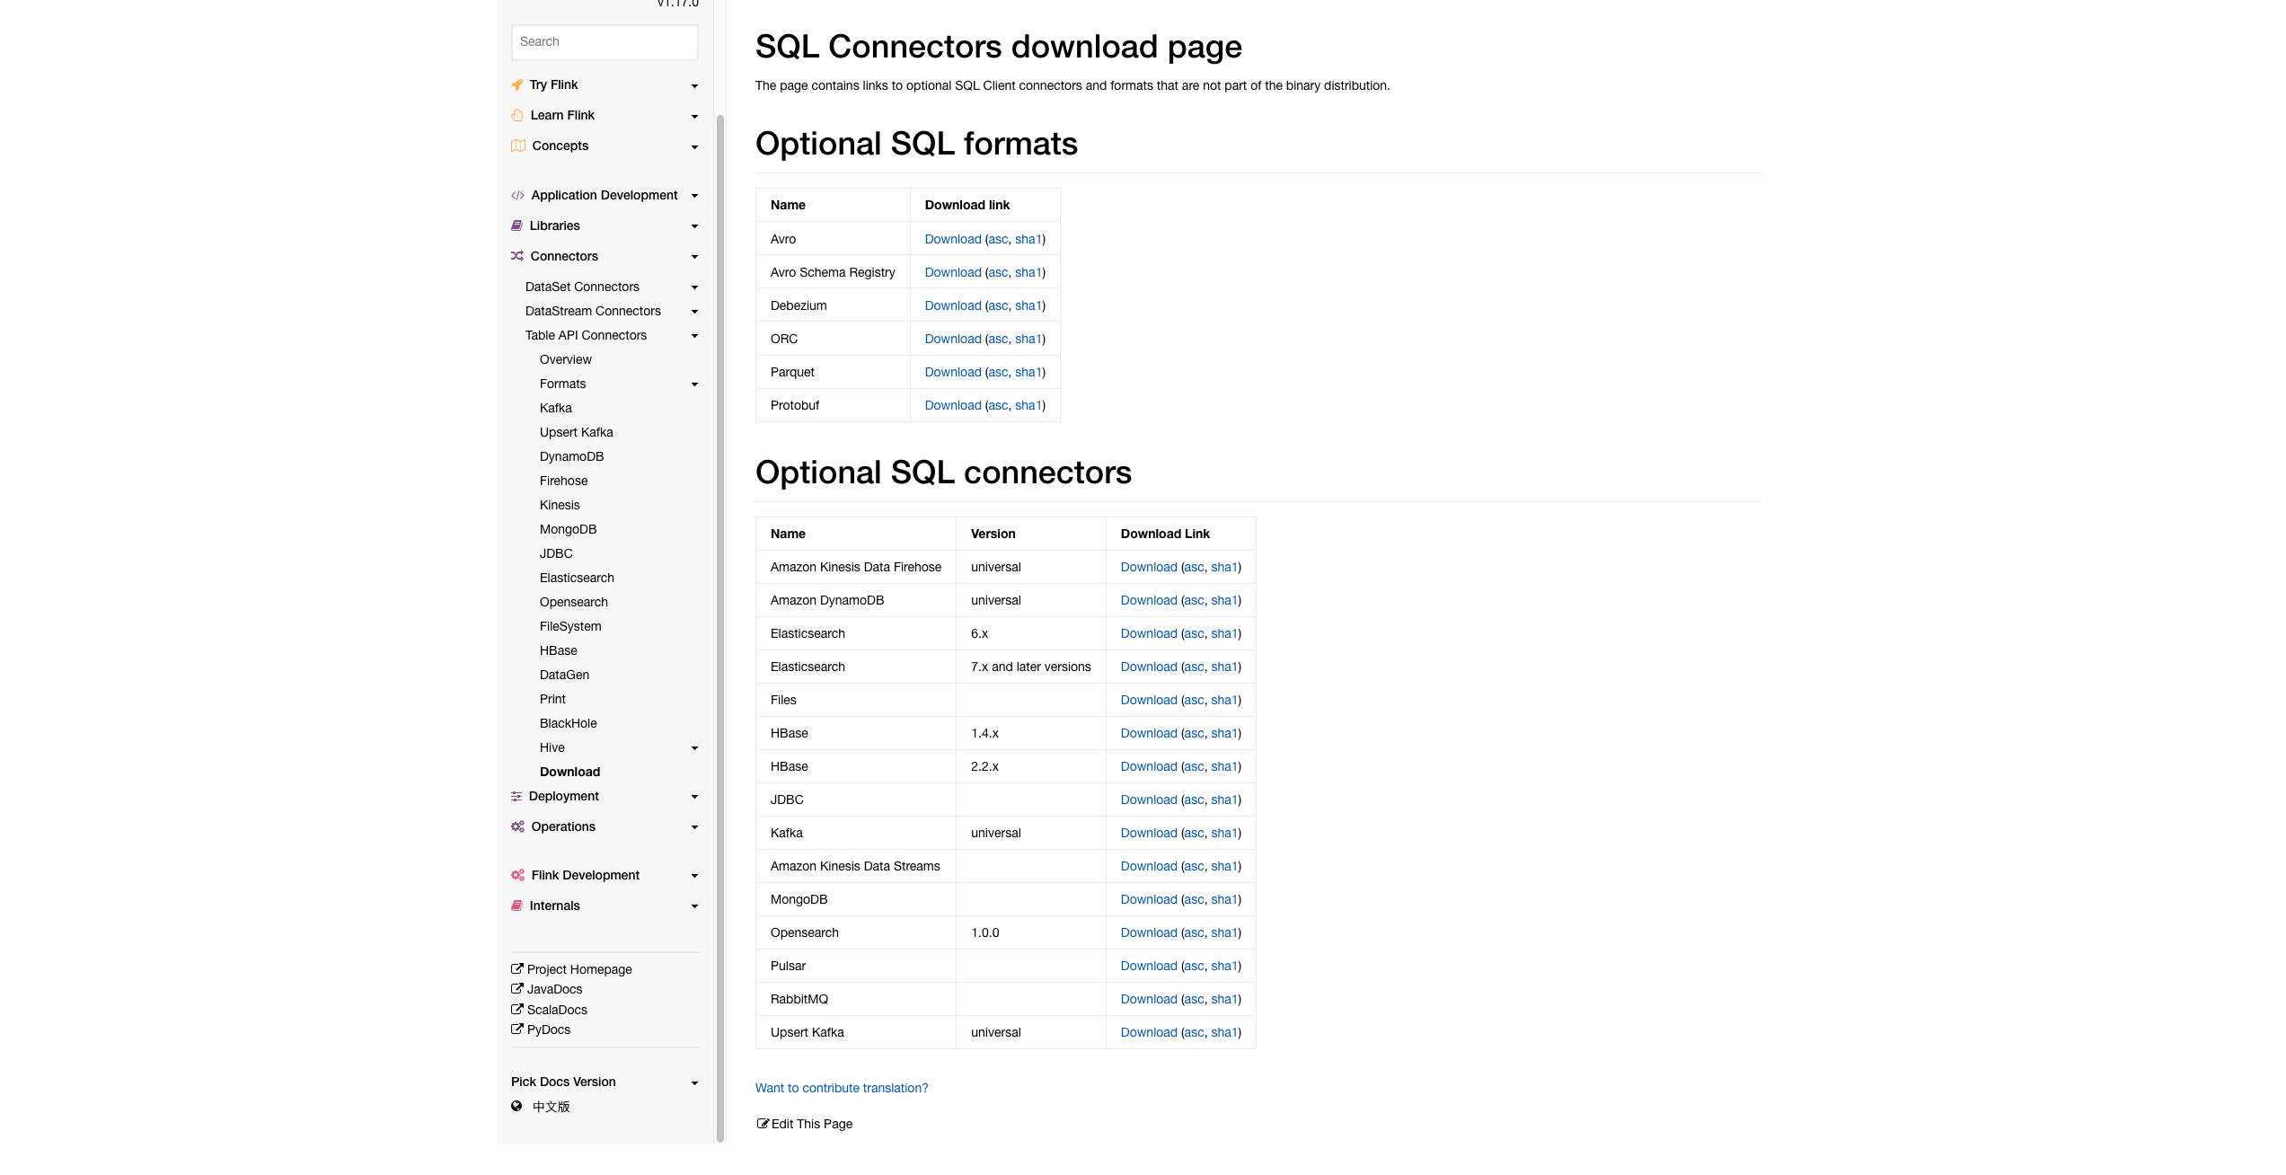Click the Project Homepage external-link icon
This screenshot has width=2286, height=1175.
point(517,968)
